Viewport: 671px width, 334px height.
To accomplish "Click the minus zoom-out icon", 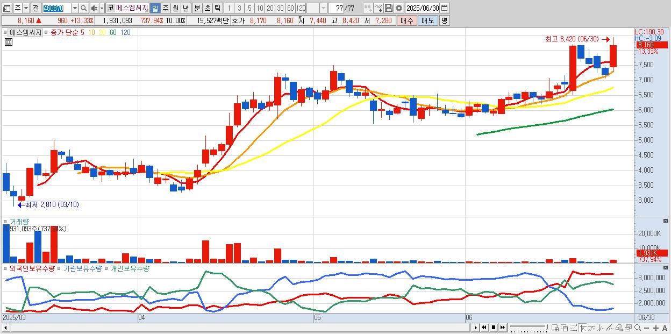I will pos(647,328).
